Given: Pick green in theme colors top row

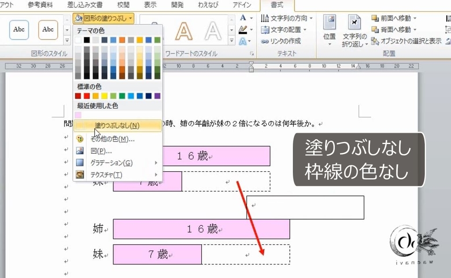Looking at the screenshot, I should [x=157, y=40].
